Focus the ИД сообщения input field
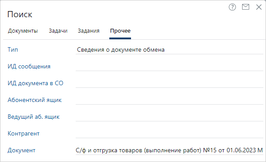Screen dimensions: 266x162 pyautogui.click(x=170, y=67)
